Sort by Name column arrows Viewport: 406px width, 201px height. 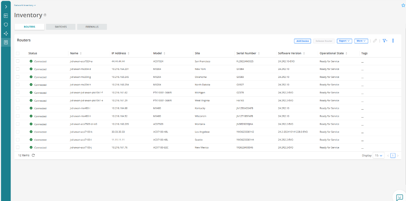click(81, 53)
